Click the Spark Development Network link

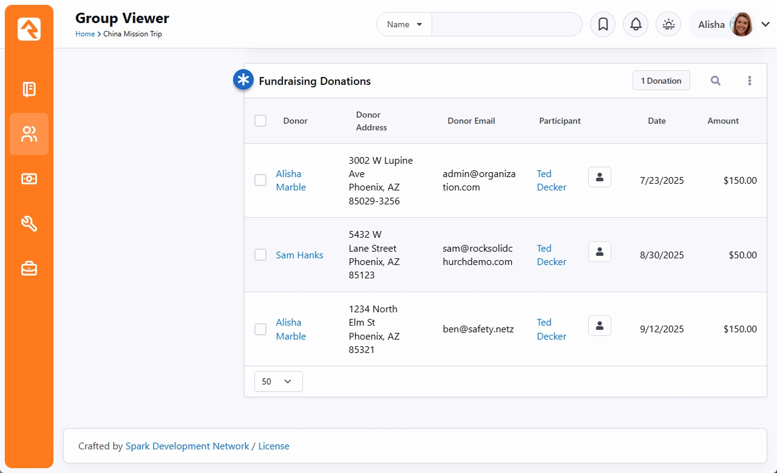187,446
